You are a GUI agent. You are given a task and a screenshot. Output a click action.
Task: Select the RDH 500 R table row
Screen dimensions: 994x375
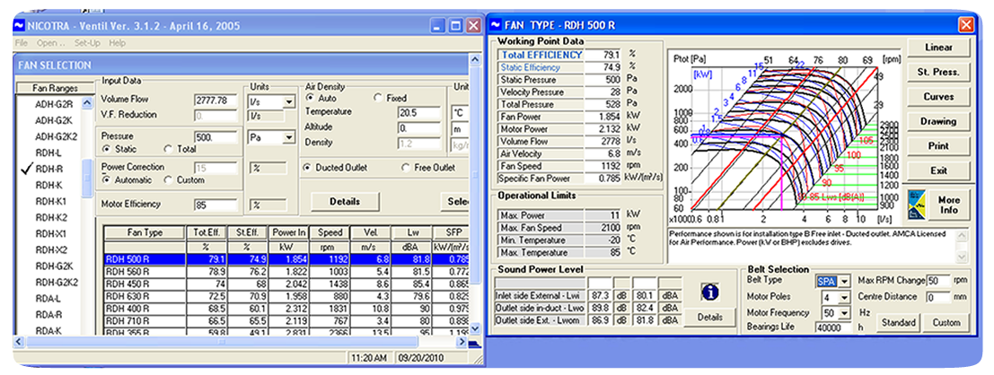pyautogui.click(x=286, y=259)
